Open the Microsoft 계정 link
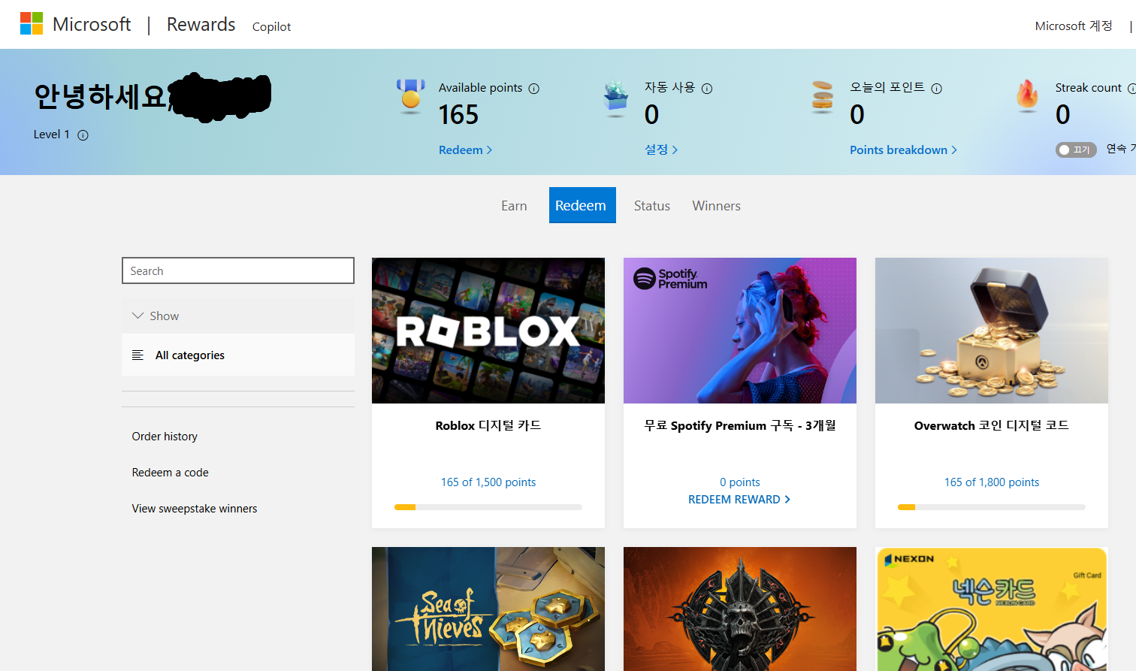Viewport: 1136px width, 671px height. [x=1074, y=26]
